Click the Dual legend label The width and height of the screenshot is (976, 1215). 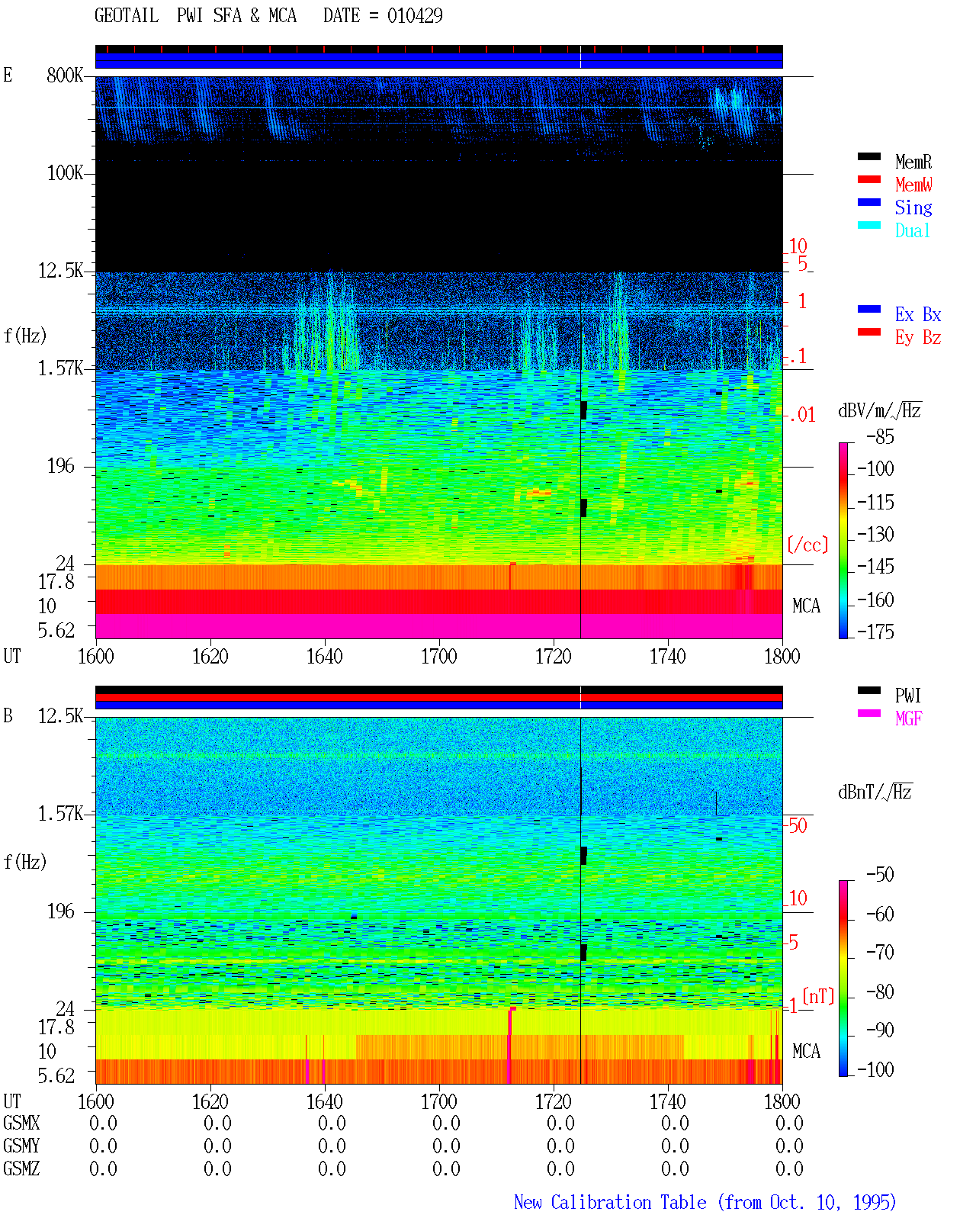913,230
